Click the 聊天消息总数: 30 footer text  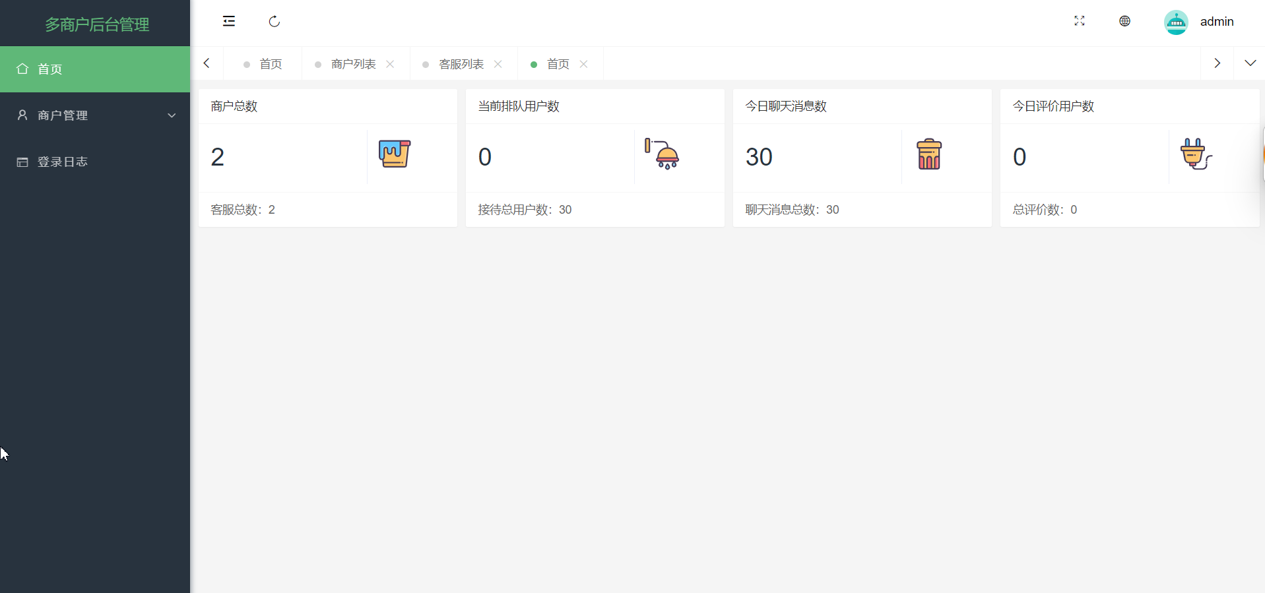tap(792, 210)
